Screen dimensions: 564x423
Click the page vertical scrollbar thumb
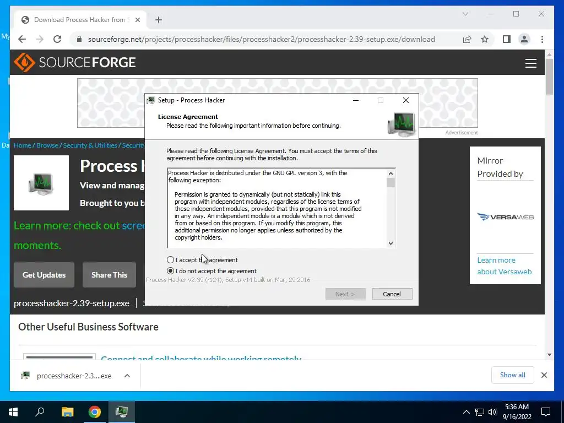pos(549,76)
